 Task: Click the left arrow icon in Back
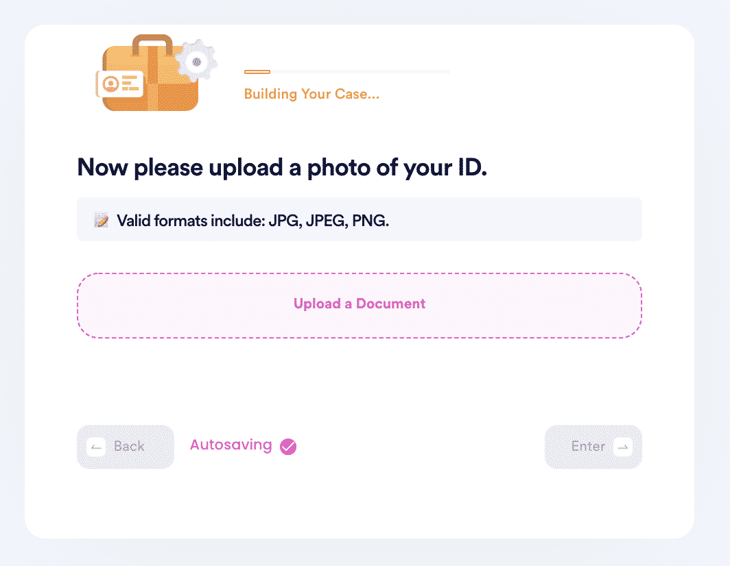click(x=96, y=447)
